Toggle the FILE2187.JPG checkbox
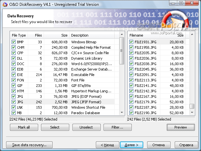The image size is (201, 151). point(131,107)
